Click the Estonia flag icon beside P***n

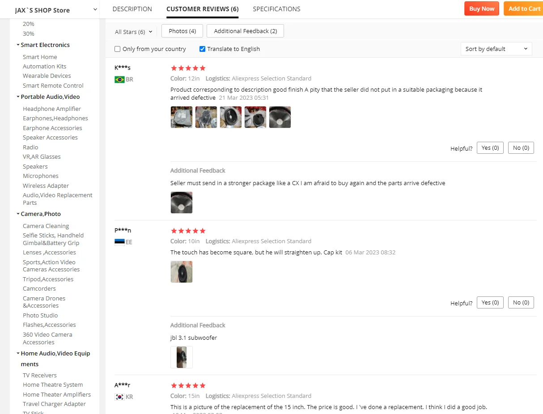[119, 242]
